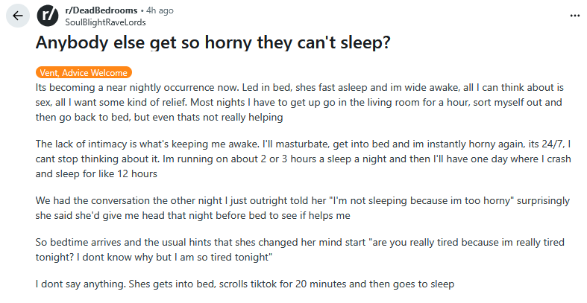Click the "Vent, Advice Welcome" flair tag
587x303 pixels.
[84, 73]
